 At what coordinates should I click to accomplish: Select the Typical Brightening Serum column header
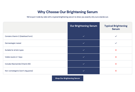tap(116, 28)
